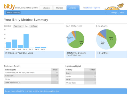Image resolution: width=129 pixels, height=95 pixels.
Task: Switch clicks view to 30 Days
Action: point(34,26)
